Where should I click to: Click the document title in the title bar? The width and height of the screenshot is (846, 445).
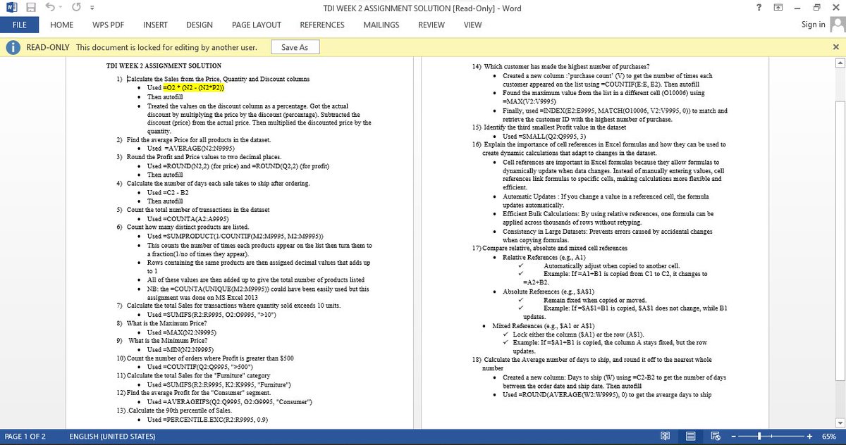[423, 8]
